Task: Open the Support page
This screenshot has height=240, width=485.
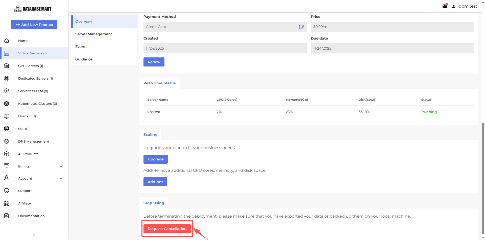Action: pyautogui.click(x=34, y=191)
